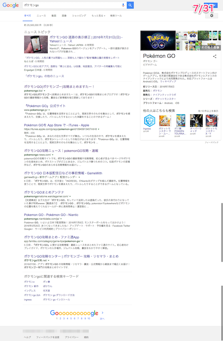Open Pokemon GO - Niantic result
The image size is (223, 341).
(x=51, y=215)
